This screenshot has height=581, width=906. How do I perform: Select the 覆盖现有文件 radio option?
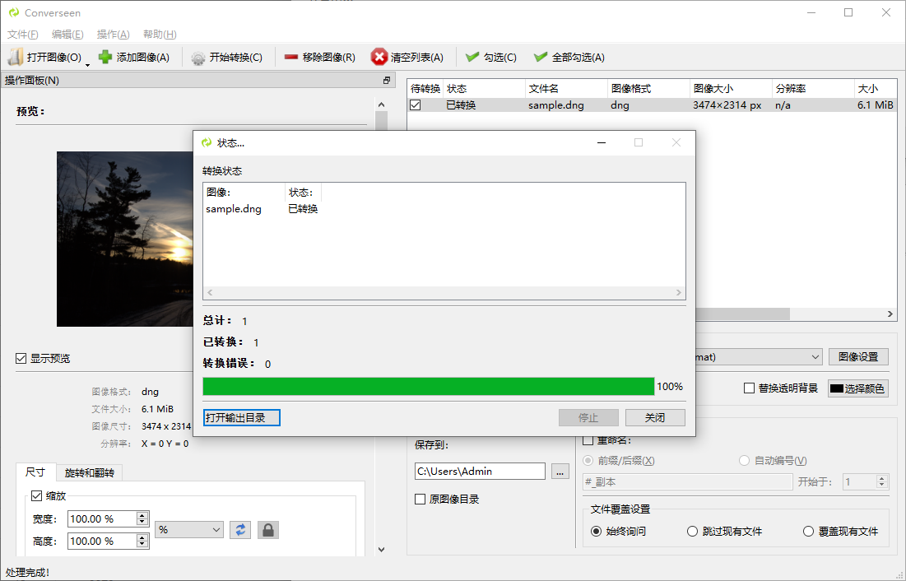tap(808, 531)
